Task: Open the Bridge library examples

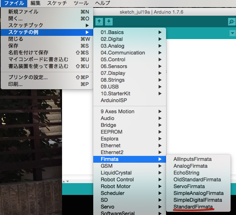Action: [x=129, y=125]
